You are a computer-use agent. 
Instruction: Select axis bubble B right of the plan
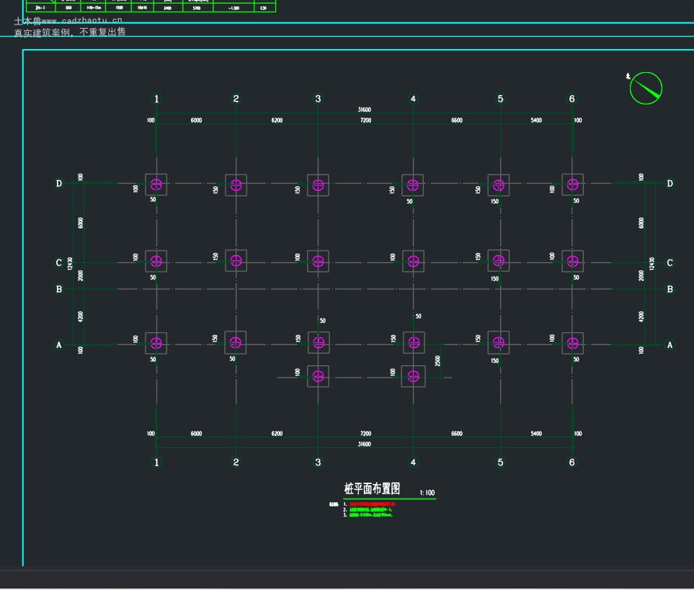tap(670, 290)
